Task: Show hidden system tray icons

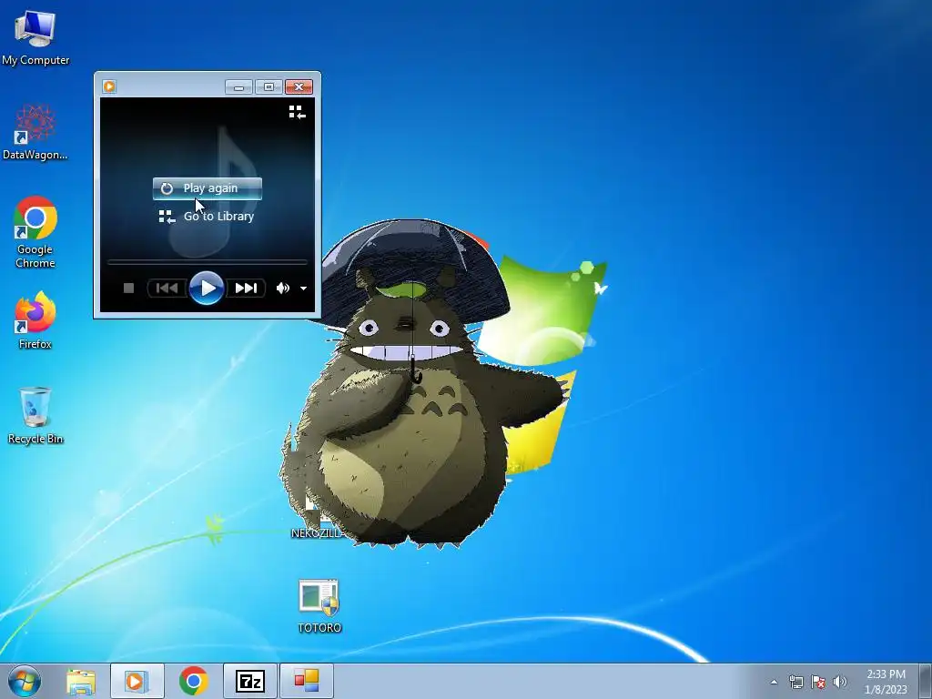Action: [x=774, y=682]
